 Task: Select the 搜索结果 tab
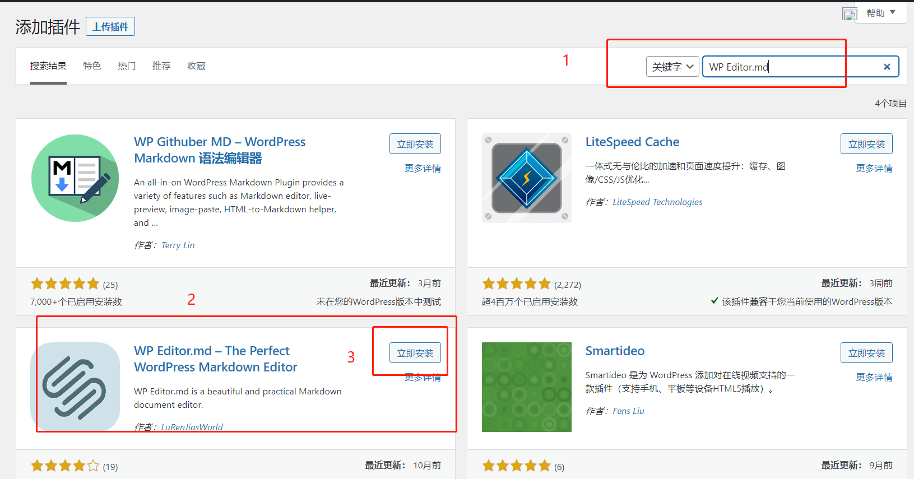48,66
